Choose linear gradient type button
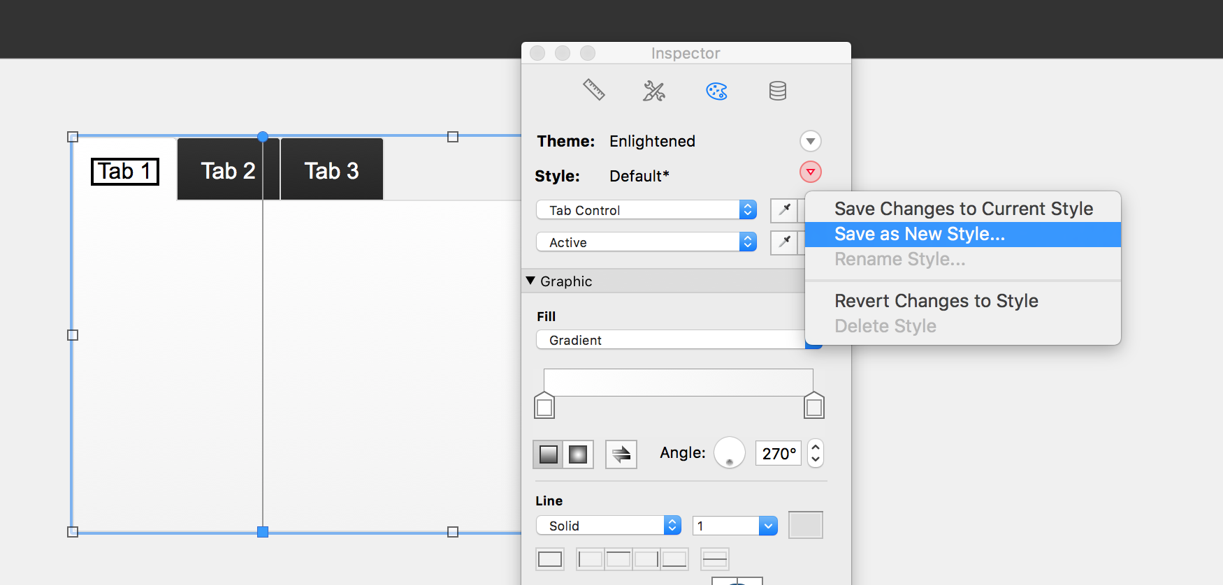Viewport: 1223px width, 585px height. pyautogui.click(x=549, y=454)
